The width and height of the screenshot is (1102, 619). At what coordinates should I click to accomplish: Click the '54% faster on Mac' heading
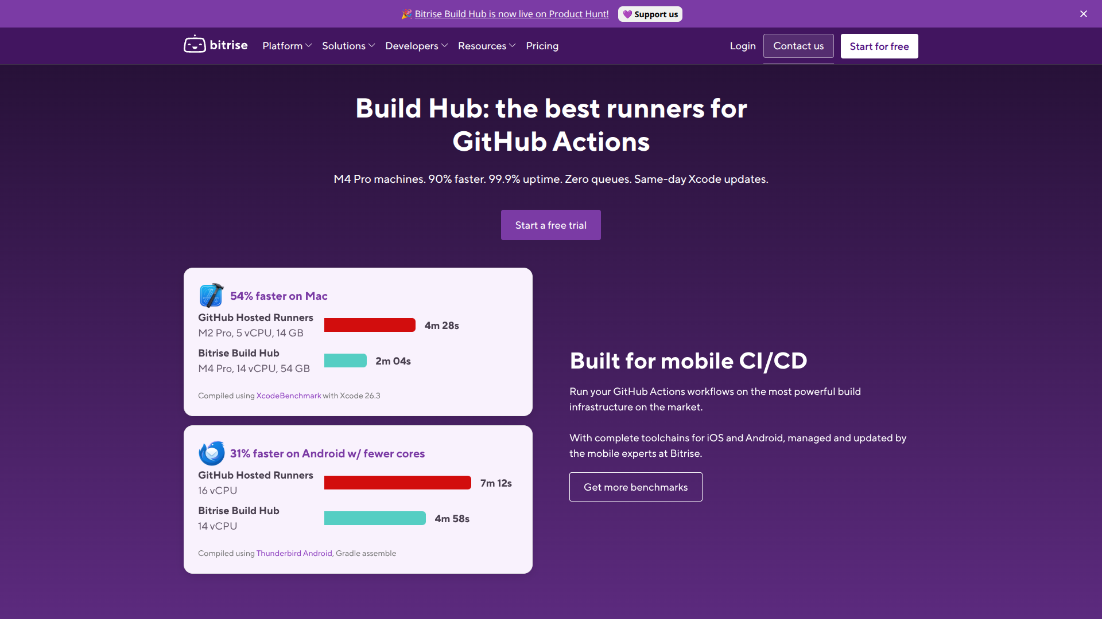279,296
